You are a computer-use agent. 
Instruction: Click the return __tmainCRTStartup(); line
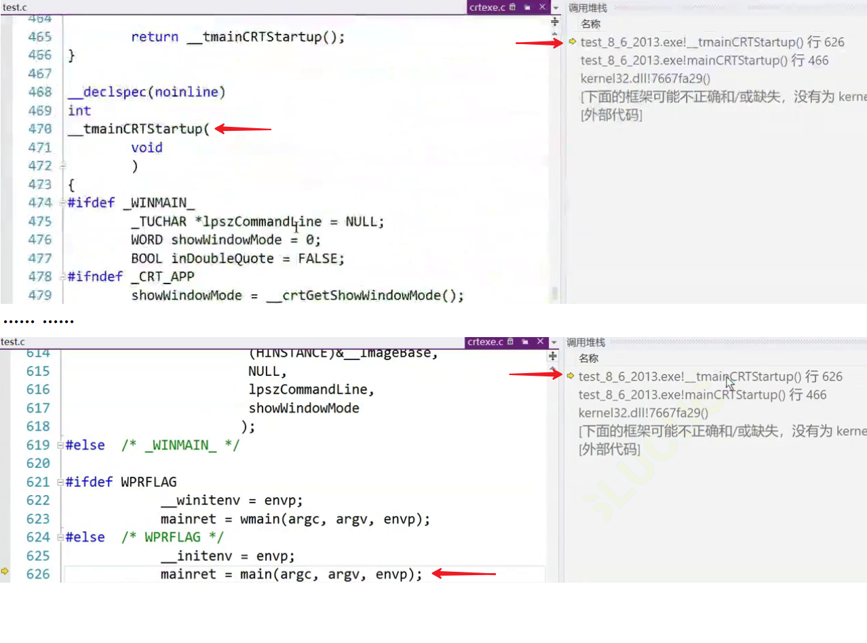pos(238,37)
